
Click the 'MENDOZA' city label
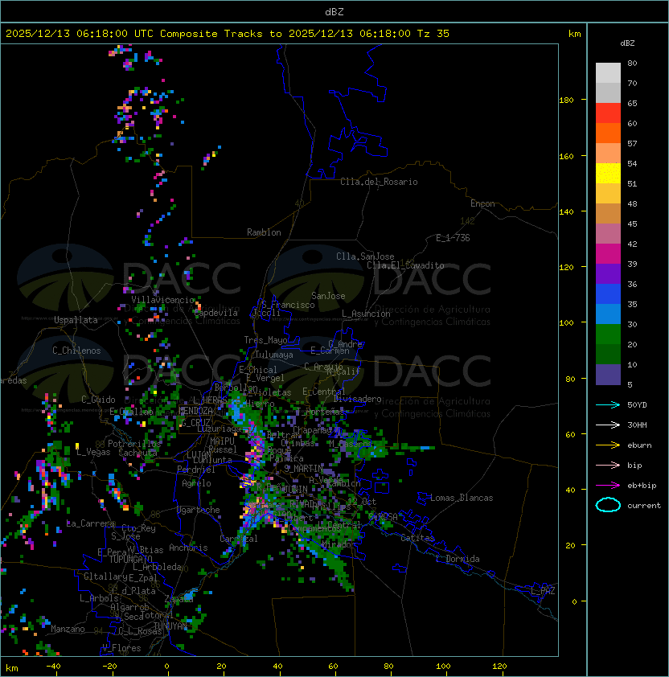[x=195, y=411]
